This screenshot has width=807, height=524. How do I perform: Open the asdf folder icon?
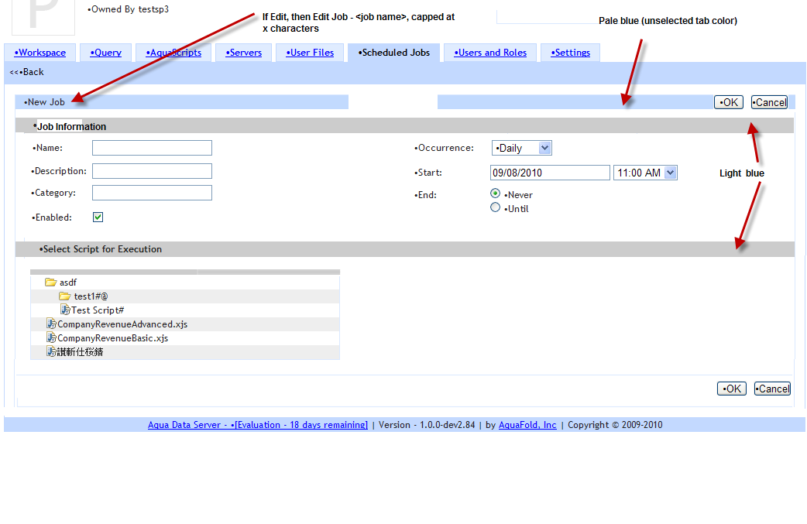tap(50, 283)
